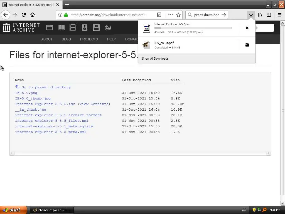Open internet-explorer-5-5.5_files.xml link
Viewport: 285px width, 214px height.
pyautogui.click(x=51, y=121)
